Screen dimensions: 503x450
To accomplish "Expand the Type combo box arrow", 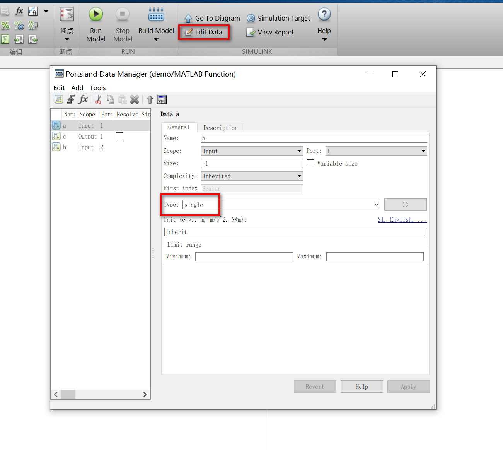I will coord(376,205).
